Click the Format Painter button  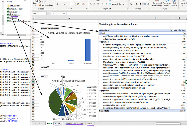point(45,5)
